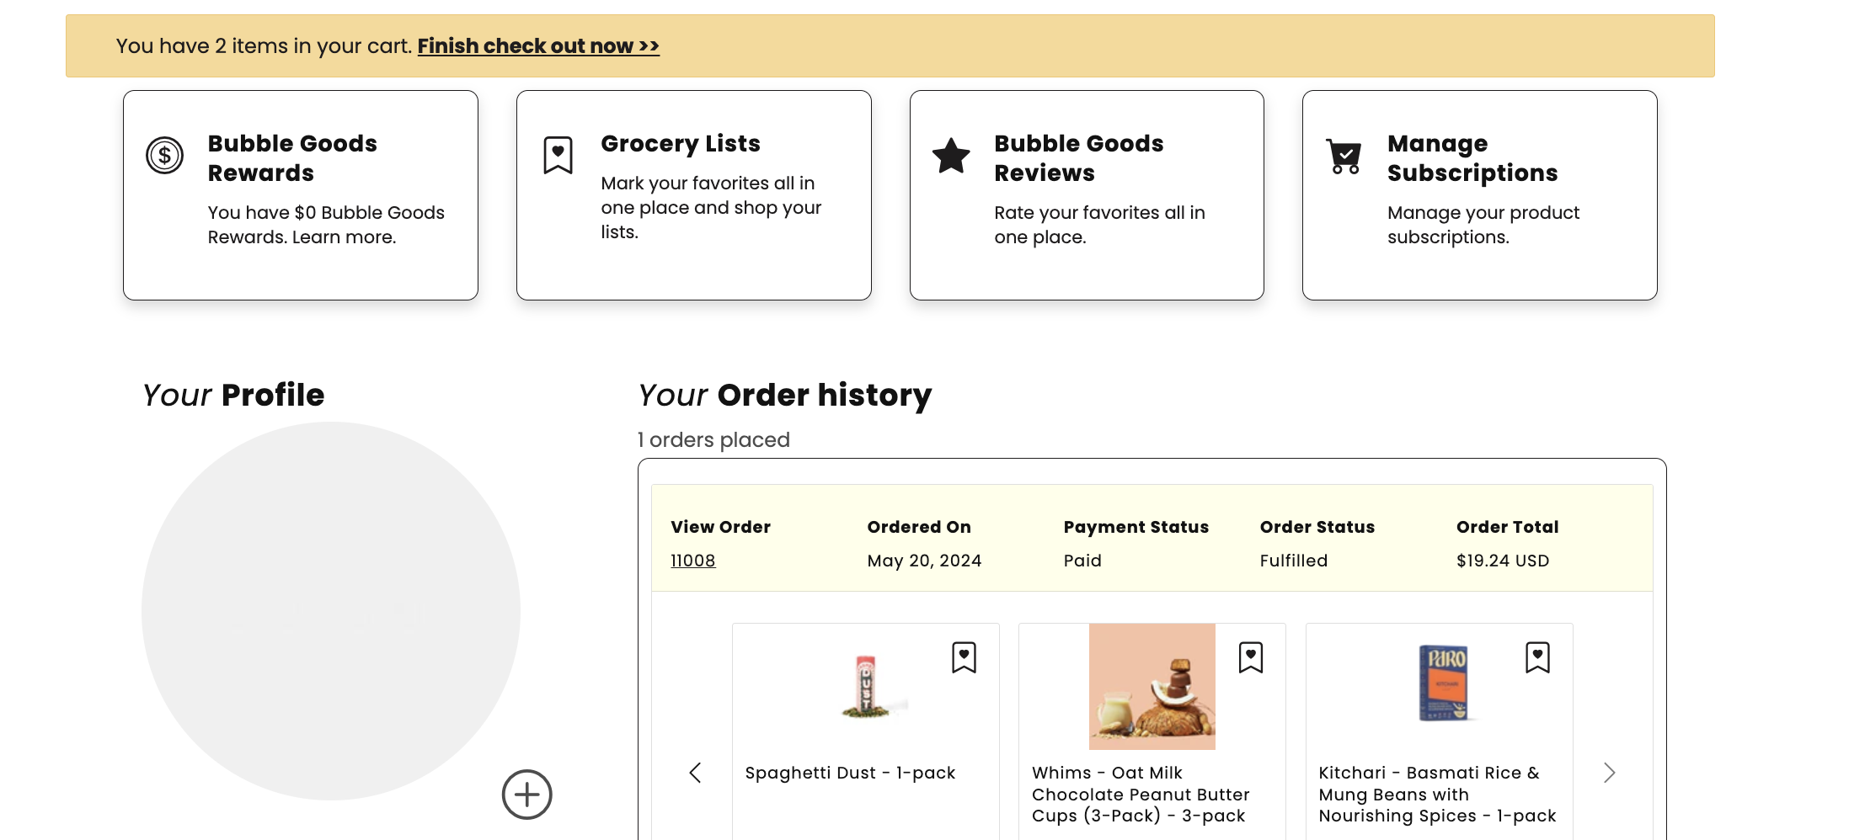Screen dimensions: 1865x840
Task: Open the Bubble Goods Reviews card
Action: [x=1087, y=195]
